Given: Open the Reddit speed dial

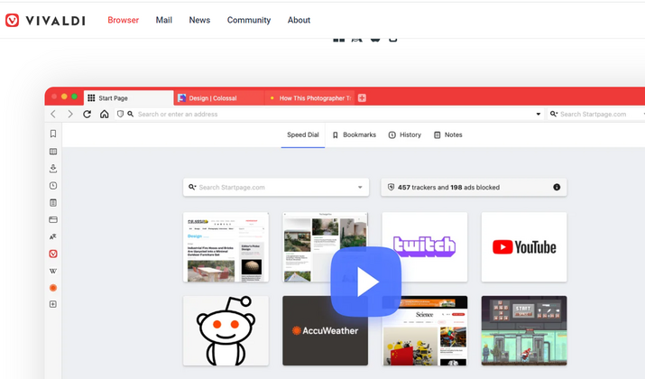Looking at the screenshot, I should coord(226,331).
